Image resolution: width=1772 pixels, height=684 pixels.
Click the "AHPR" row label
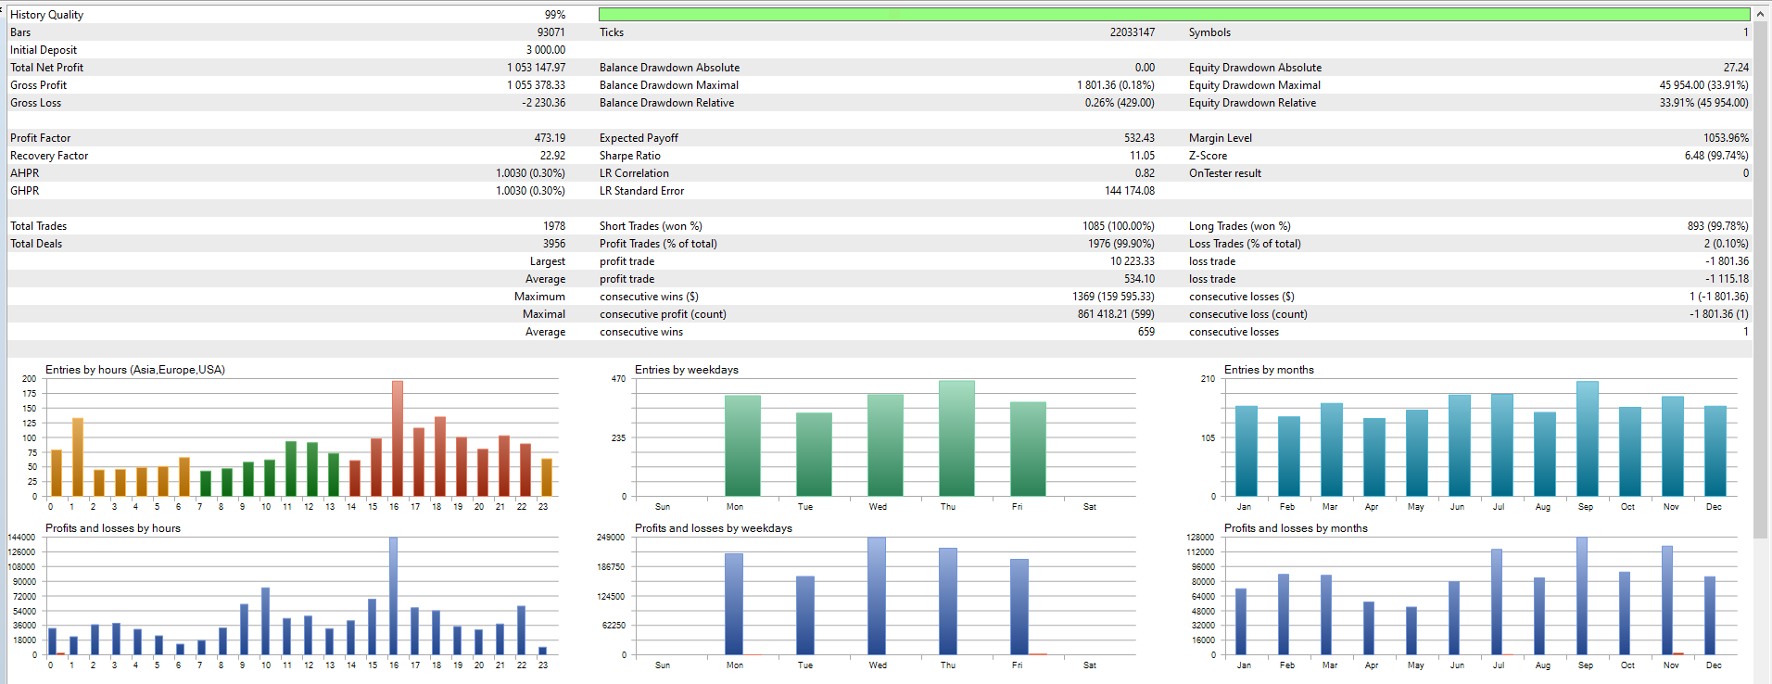25,173
